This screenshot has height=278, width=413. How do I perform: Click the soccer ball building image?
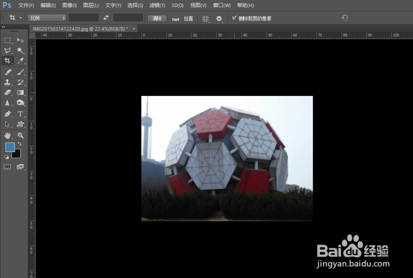coord(227,159)
